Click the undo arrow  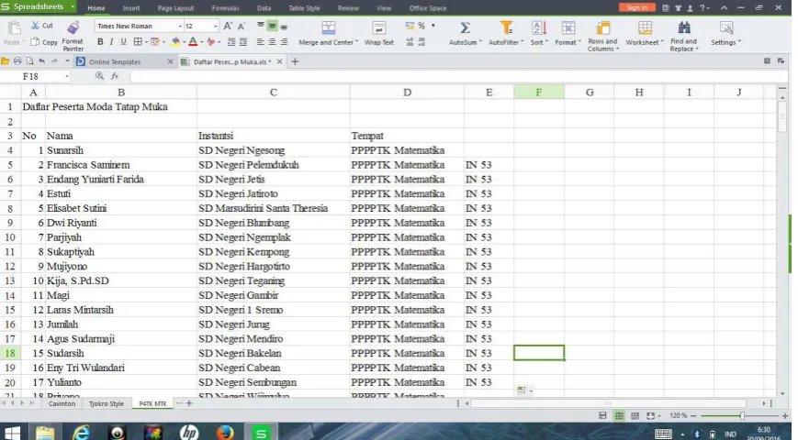pyautogui.click(x=41, y=61)
